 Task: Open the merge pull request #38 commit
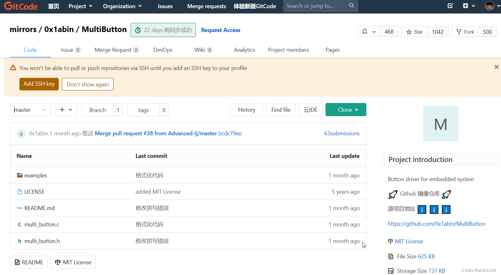(x=156, y=133)
